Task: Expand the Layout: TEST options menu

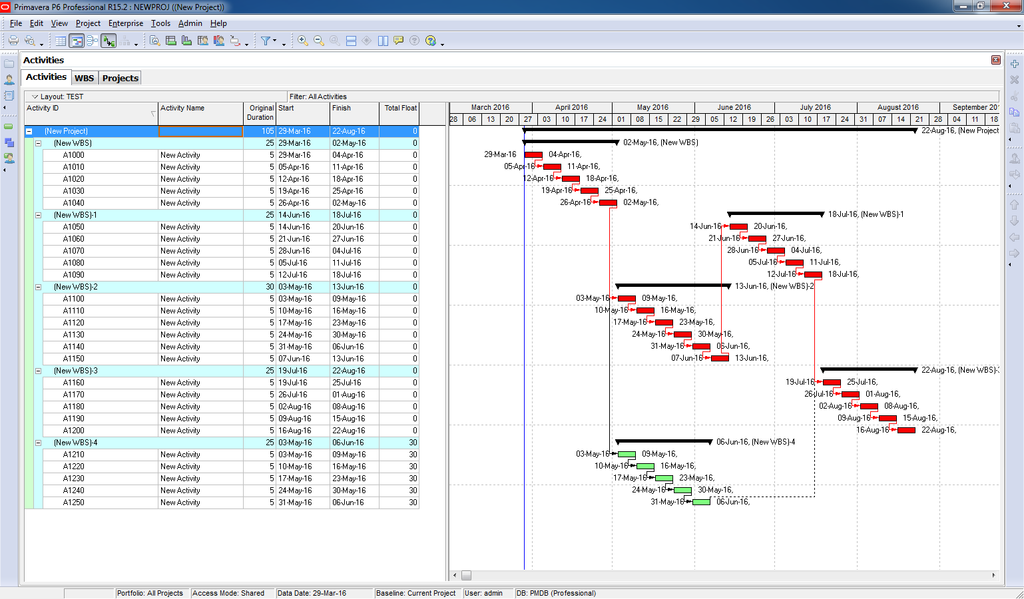Action: (35, 97)
